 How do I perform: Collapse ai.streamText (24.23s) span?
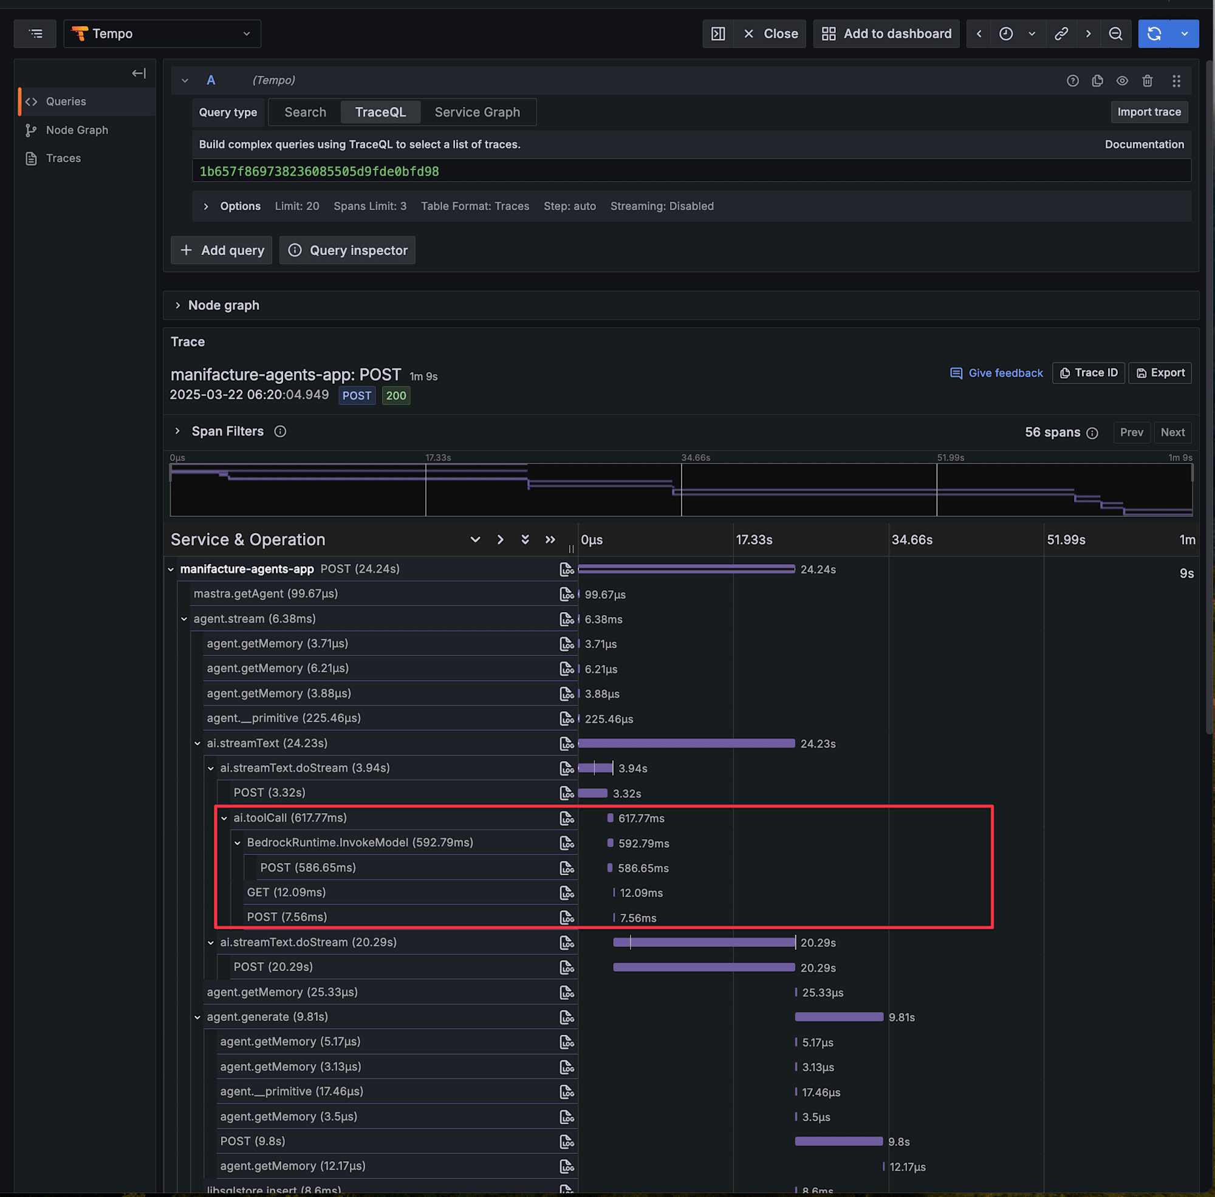[x=197, y=744]
